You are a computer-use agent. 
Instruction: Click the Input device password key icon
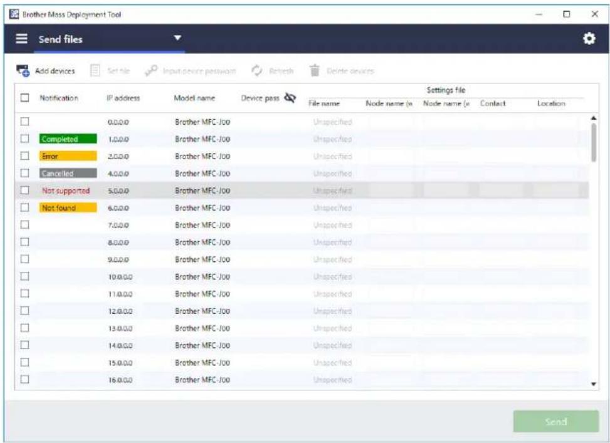pyautogui.click(x=151, y=70)
